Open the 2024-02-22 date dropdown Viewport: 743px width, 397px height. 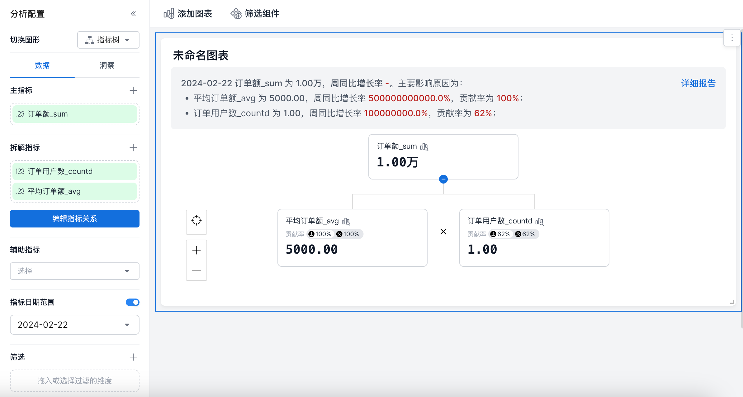tap(75, 325)
